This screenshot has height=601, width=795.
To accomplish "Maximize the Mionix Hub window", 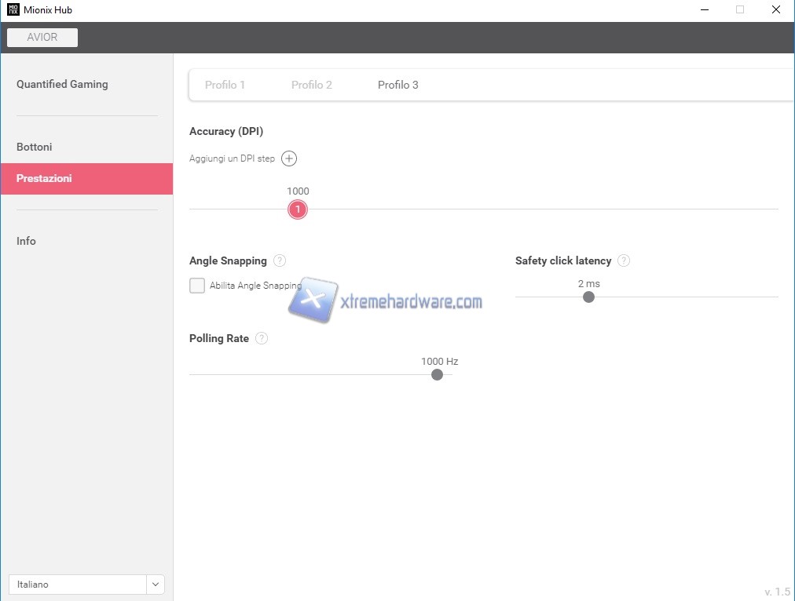I will [x=739, y=10].
